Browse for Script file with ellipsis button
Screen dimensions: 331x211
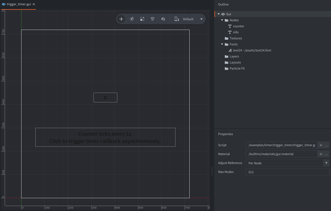click(x=326, y=145)
